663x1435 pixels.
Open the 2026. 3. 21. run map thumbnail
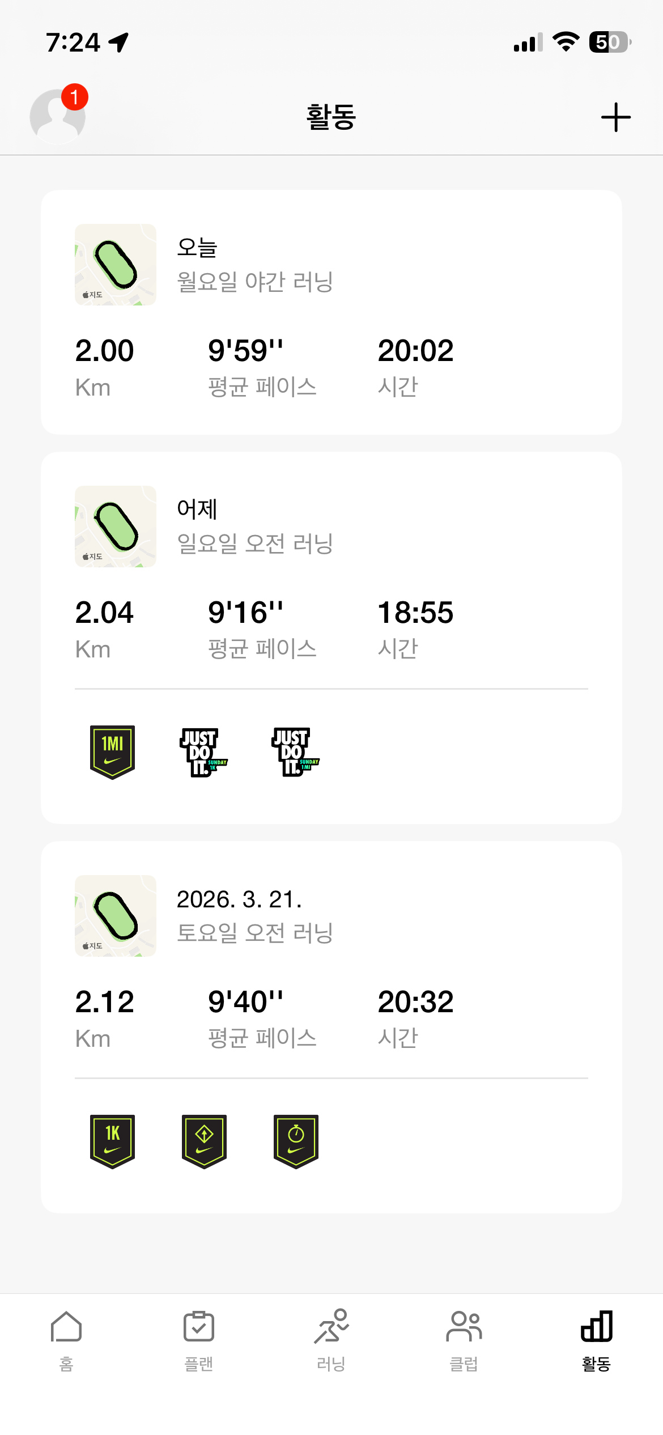click(116, 916)
